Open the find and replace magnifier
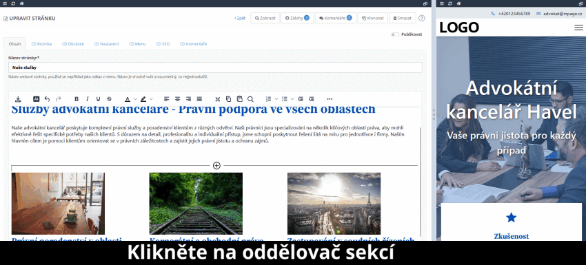 coord(250,99)
